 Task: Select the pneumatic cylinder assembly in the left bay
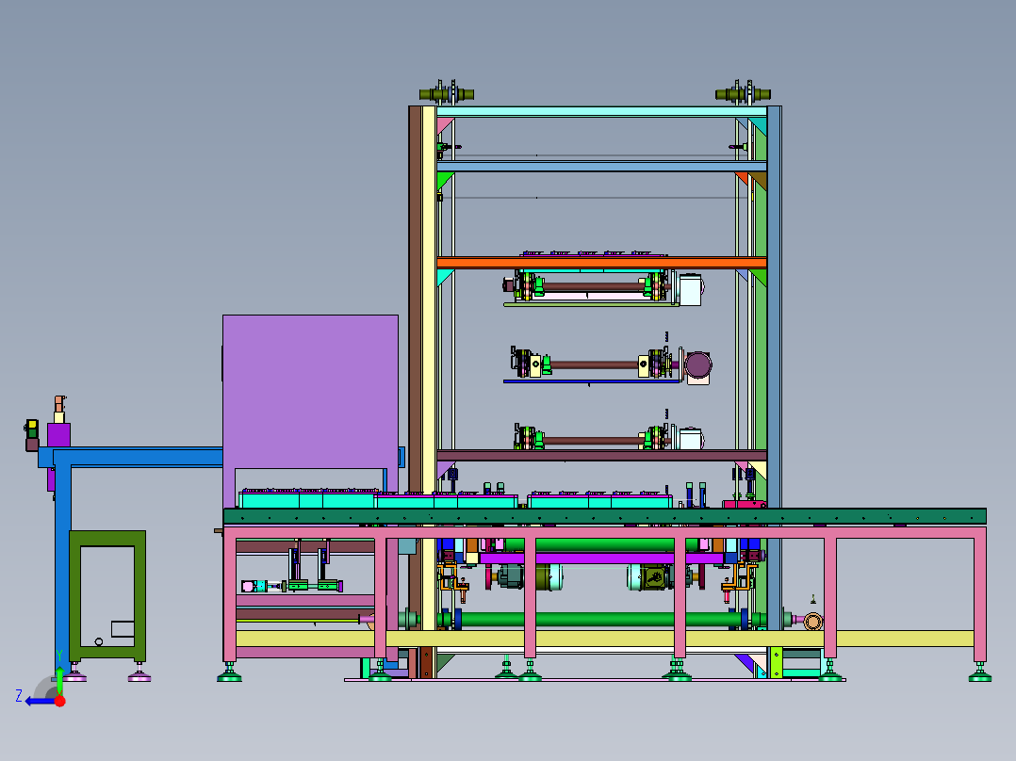point(291,586)
